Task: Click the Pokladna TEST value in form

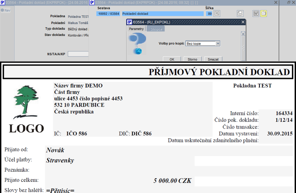Action: pos(78,17)
